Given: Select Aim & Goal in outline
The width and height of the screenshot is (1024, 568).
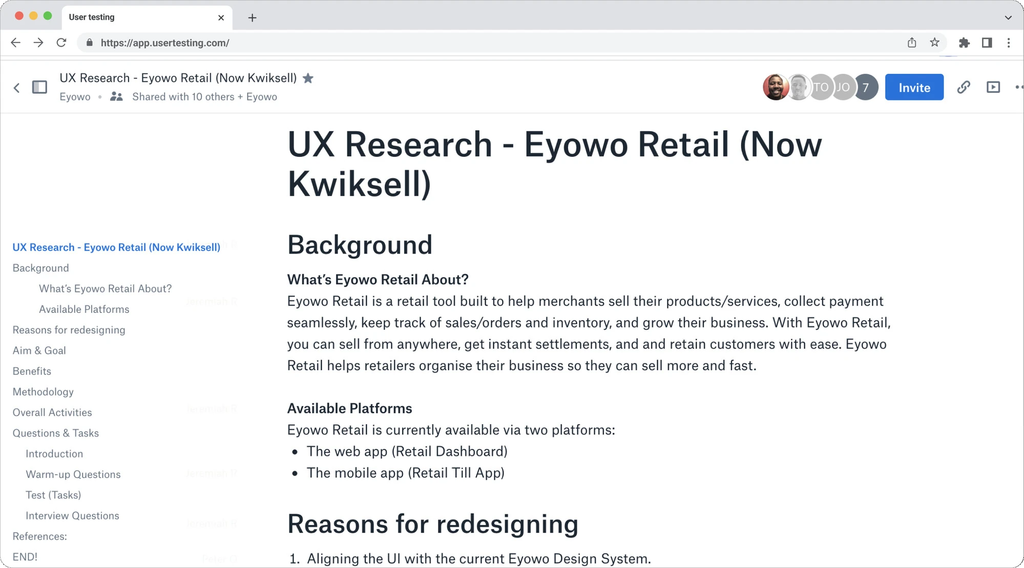Looking at the screenshot, I should 39,350.
